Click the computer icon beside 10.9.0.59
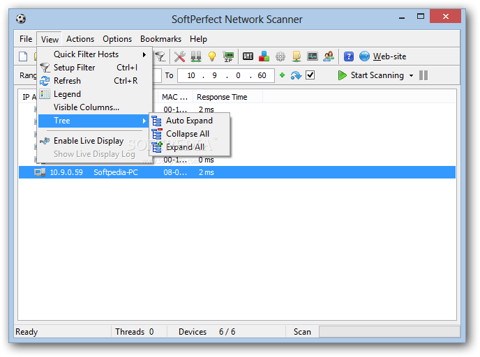Viewport: 480px width, 357px height. pyautogui.click(x=40, y=172)
